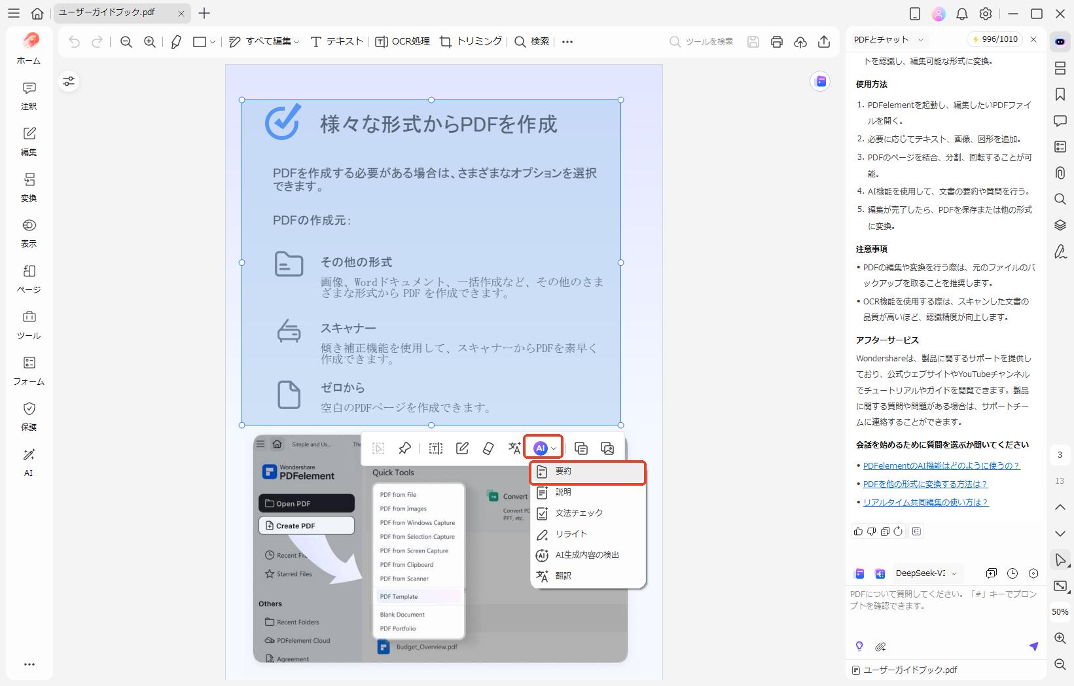Select the 変換 icon in left sidebar
1074x686 pixels.
[x=28, y=188]
